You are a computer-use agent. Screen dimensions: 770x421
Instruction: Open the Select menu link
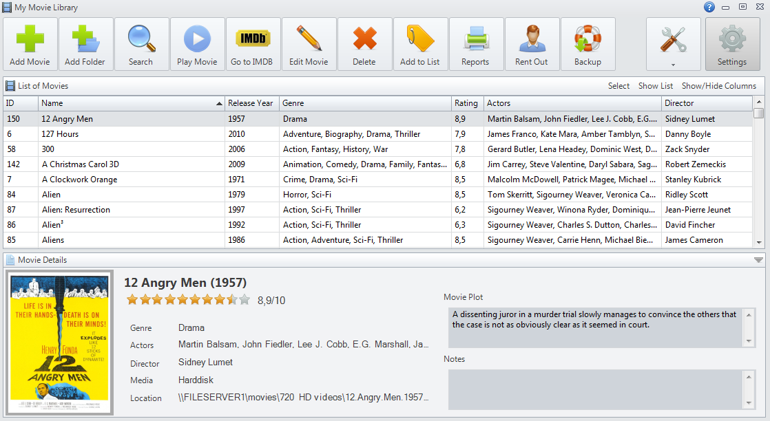coord(618,86)
